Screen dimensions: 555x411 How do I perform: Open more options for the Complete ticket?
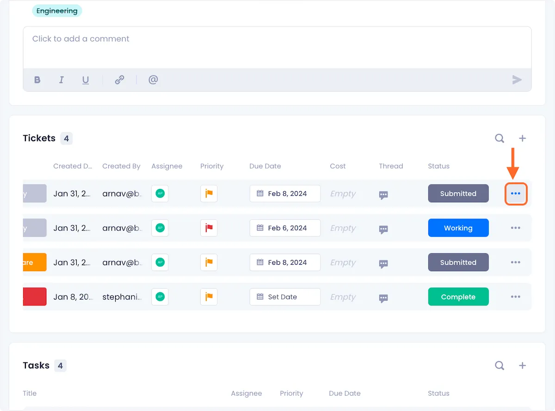tap(516, 297)
